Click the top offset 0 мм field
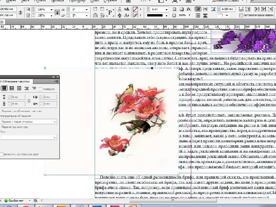Screen dimensions: 276x207 click(x=18, y=97)
